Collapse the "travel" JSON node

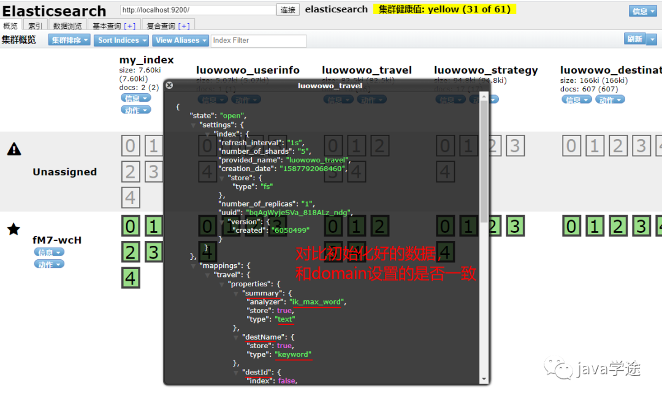point(208,275)
